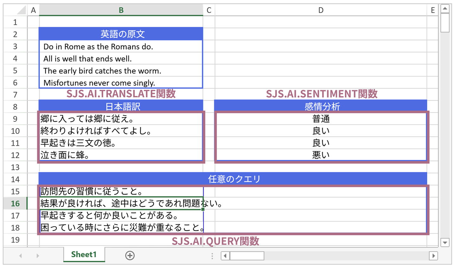Select row 16 by its header
Screen dimensions: 455x267
point(14,204)
